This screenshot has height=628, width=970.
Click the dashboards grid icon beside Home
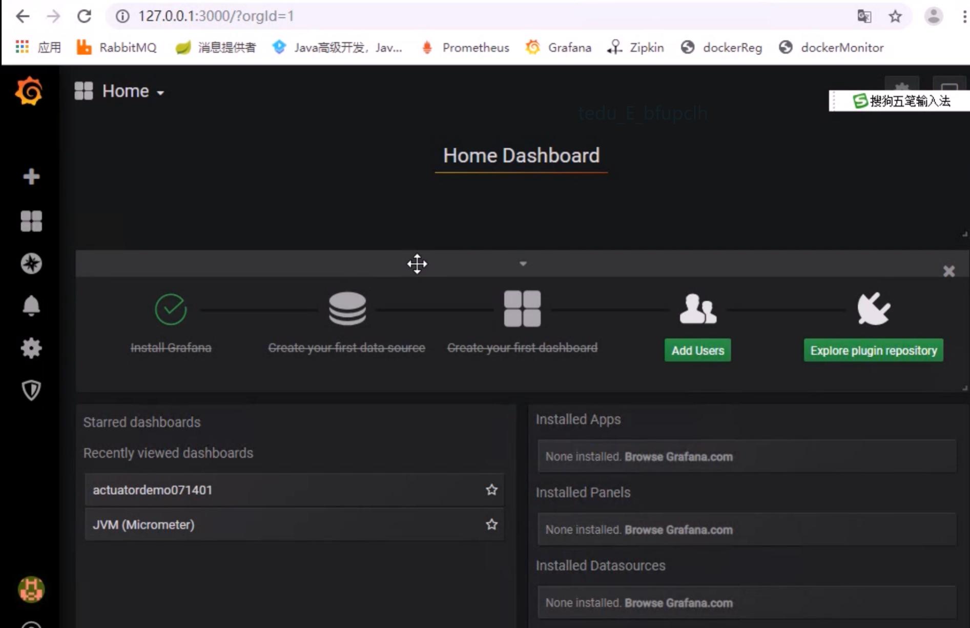[x=84, y=91]
